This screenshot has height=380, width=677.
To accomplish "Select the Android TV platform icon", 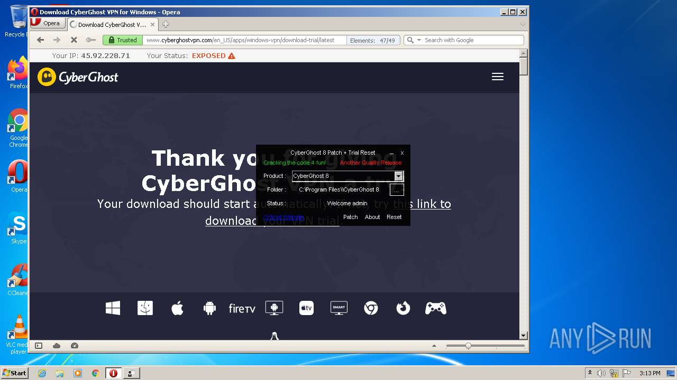I will pos(274,308).
